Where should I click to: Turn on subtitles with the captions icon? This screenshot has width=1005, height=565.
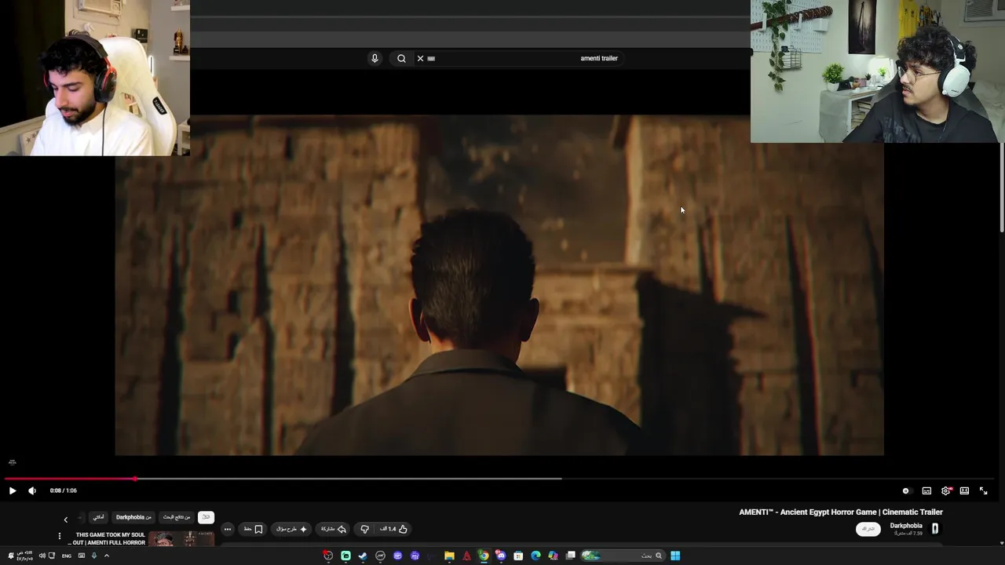click(926, 490)
